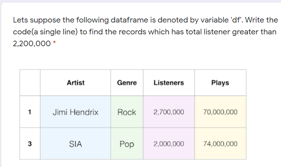This screenshot has width=281, height=167.
Task: Click the 2,000,000 listeners value
Action: pyautogui.click(x=169, y=144)
